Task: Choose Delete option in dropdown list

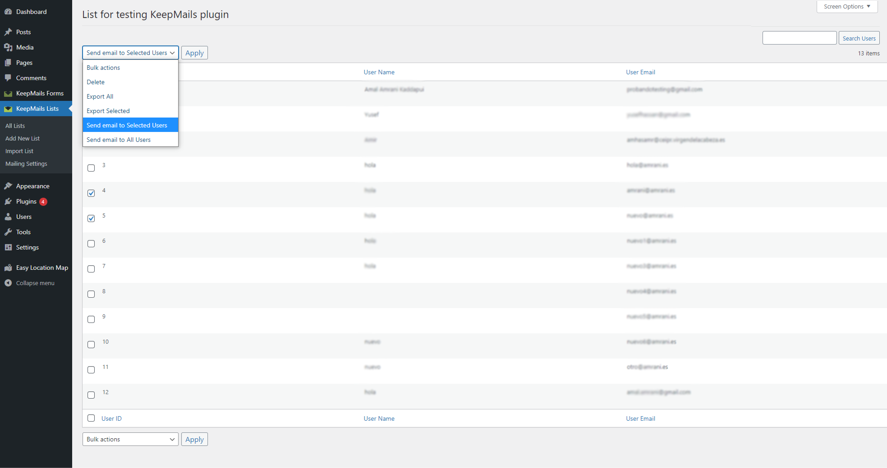Action: 131,82
